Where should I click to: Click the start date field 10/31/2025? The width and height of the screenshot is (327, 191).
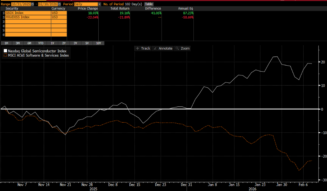pos(21,4)
